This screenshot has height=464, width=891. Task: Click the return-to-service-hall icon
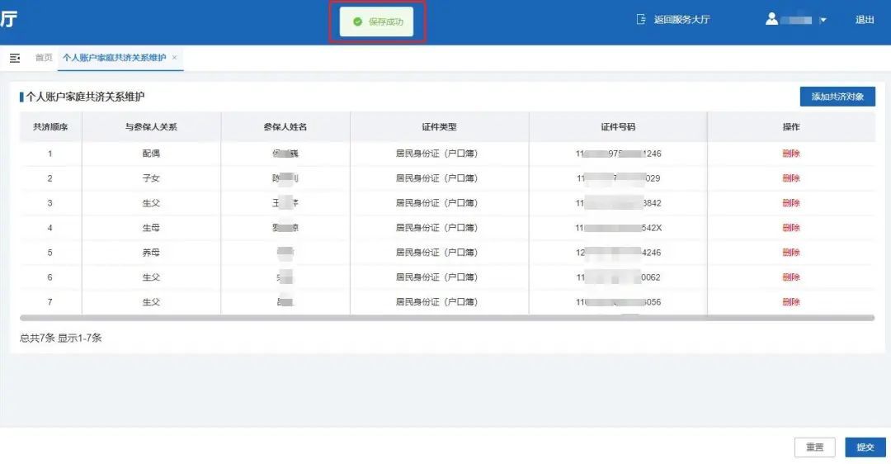pos(641,20)
